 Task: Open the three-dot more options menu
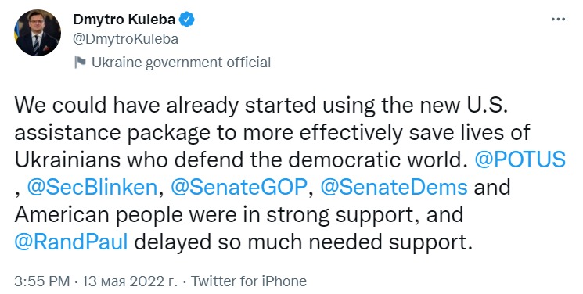point(558,20)
